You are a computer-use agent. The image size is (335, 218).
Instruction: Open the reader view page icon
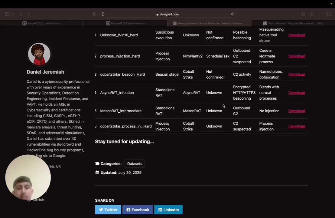103,14
